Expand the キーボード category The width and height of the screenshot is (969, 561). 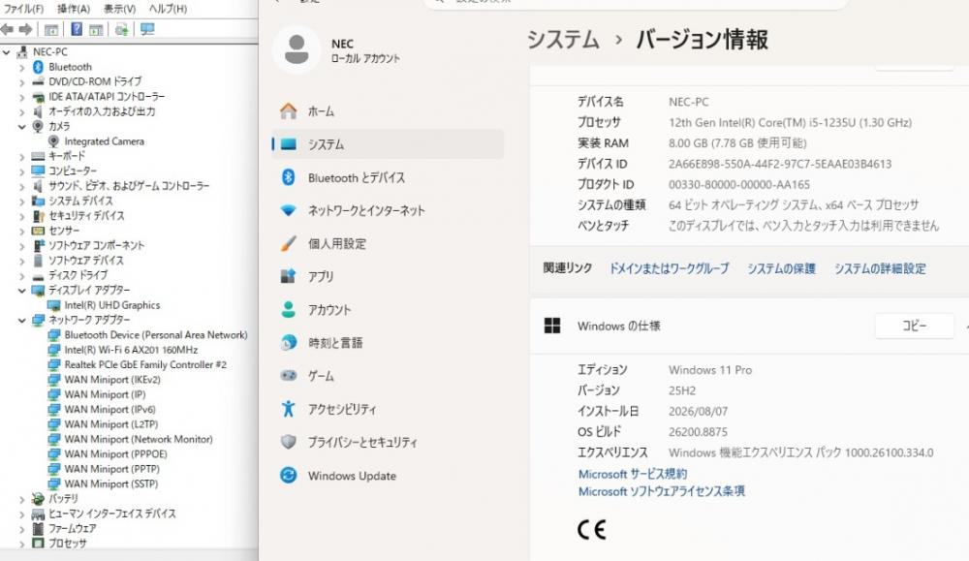(x=21, y=156)
